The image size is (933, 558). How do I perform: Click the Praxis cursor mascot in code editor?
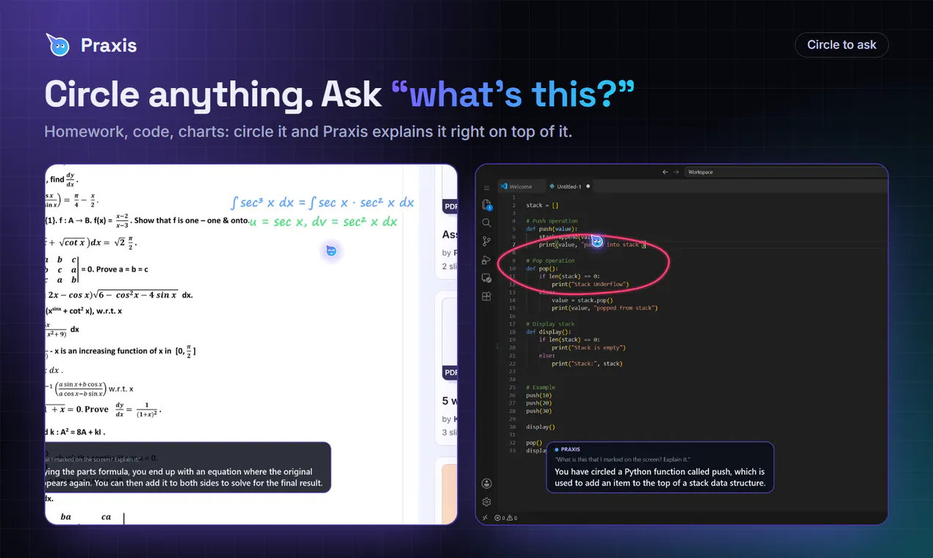(x=597, y=241)
